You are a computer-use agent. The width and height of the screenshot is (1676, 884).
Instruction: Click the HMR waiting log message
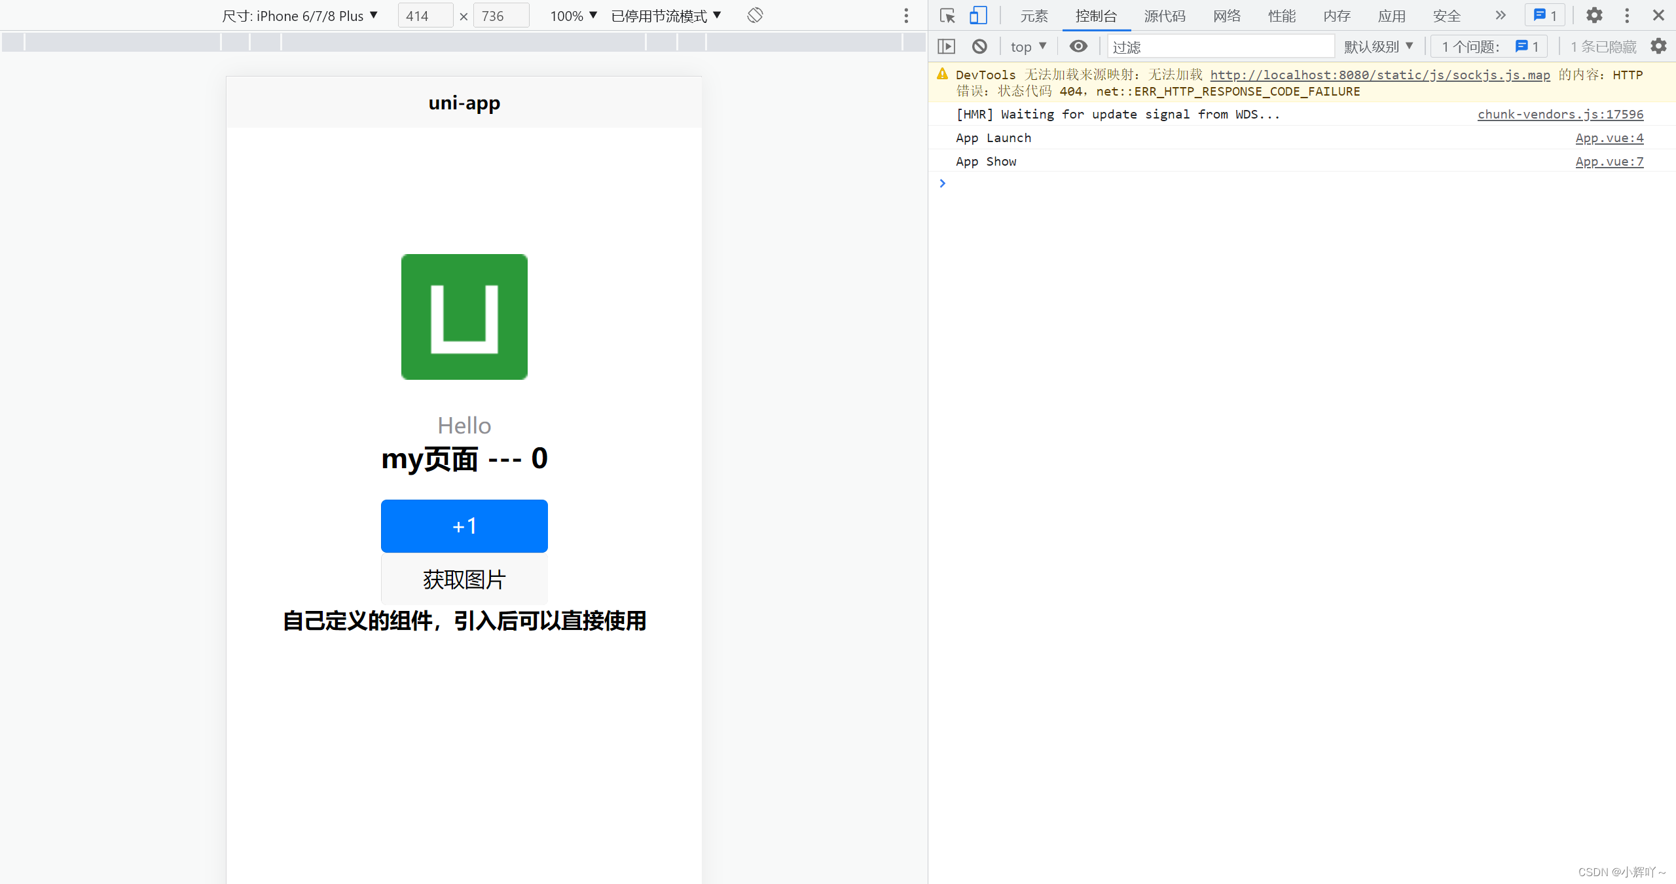[1118, 114]
